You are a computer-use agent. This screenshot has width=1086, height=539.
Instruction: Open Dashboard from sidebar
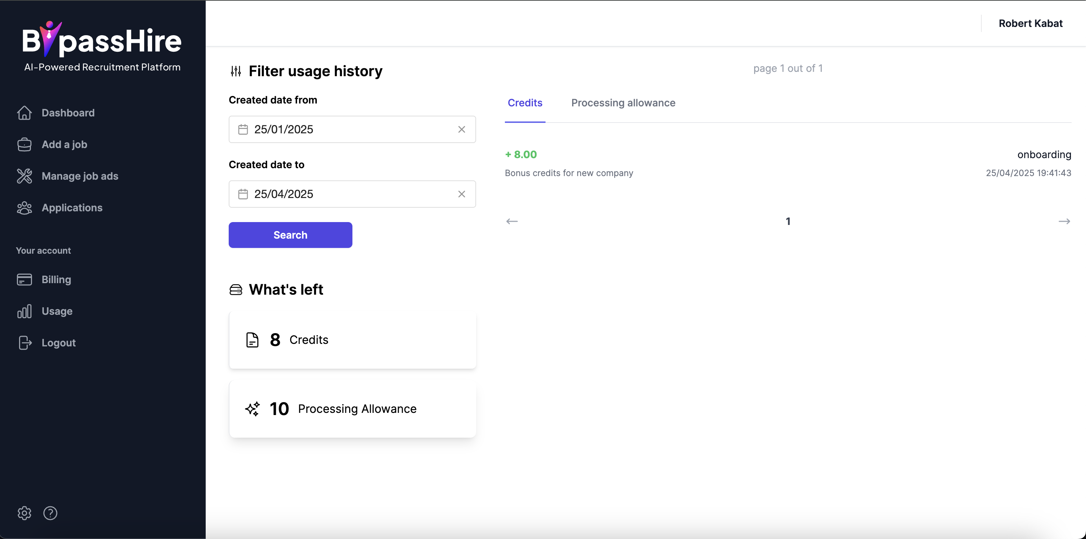68,113
